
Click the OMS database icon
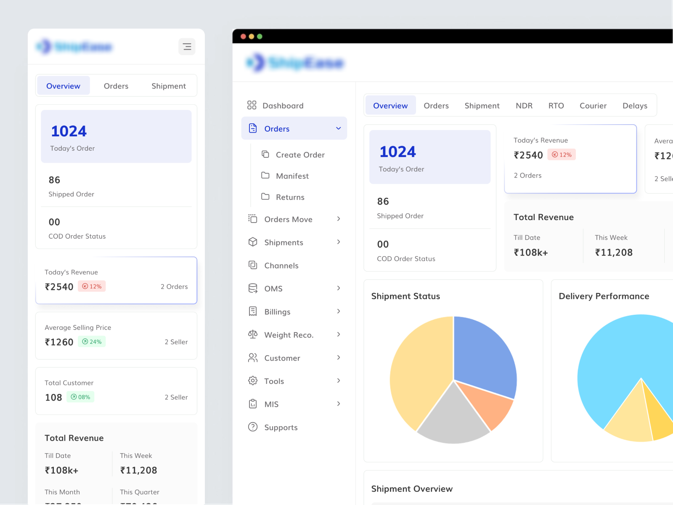pos(252,288)
